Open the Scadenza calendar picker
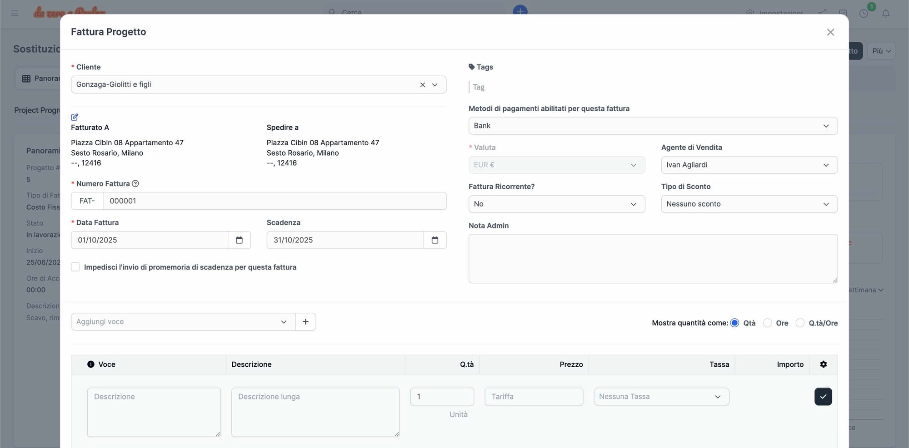Image resolution: width=909 pixels, height=448 pixels. click(x=435, y=240)
